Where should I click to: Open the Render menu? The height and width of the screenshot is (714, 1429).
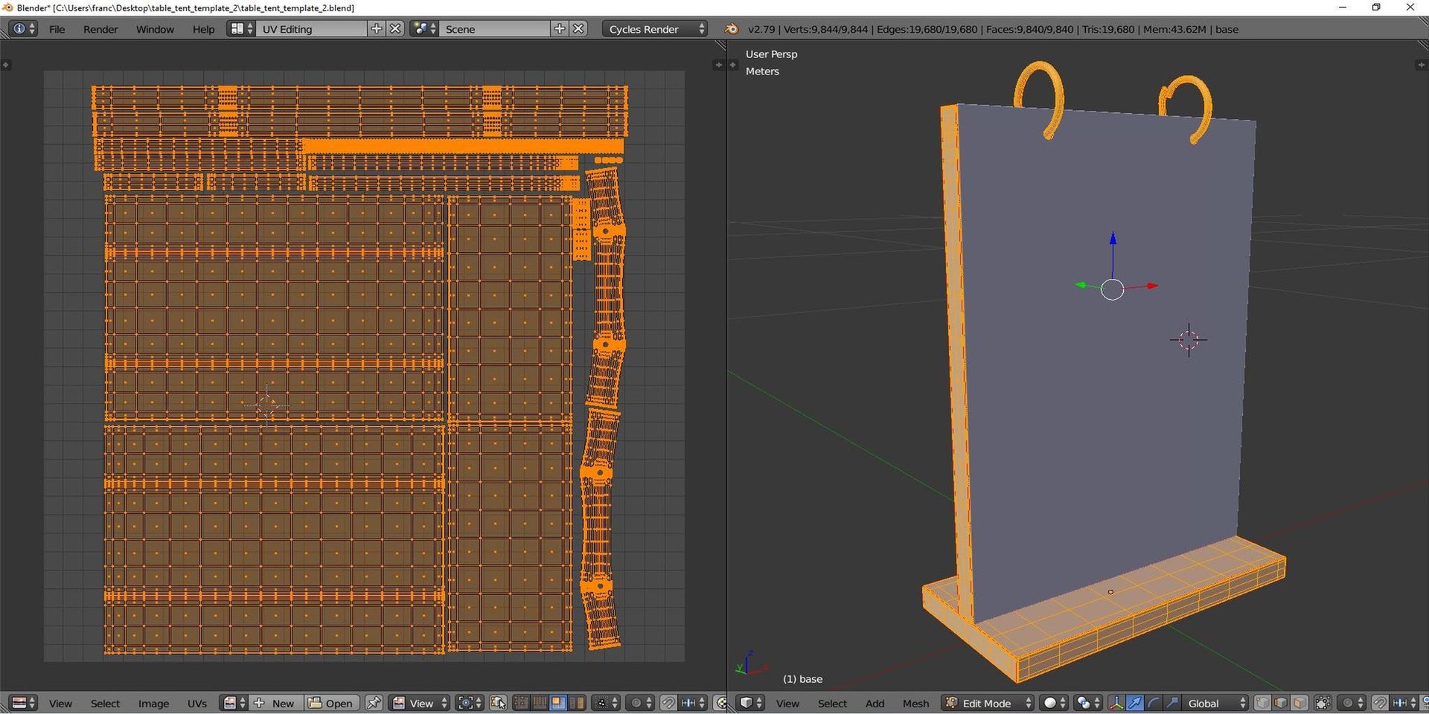(100, 29)
